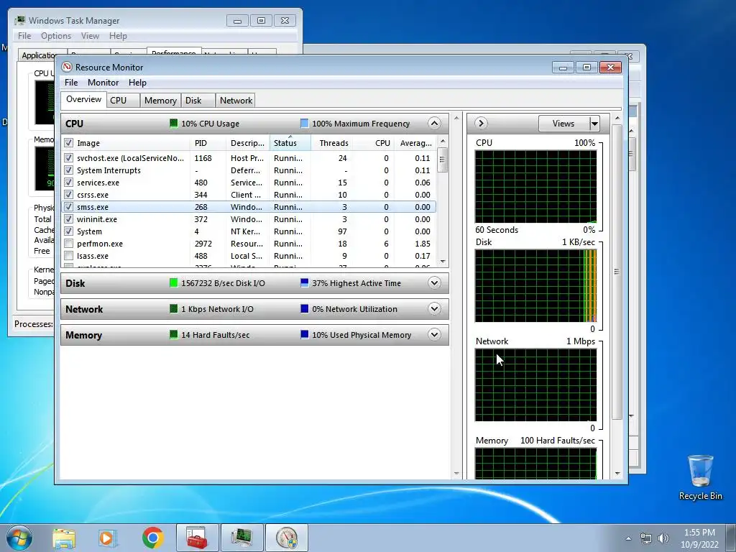The image size is (736, 552).
Task: Switch to Task Manager taskbar icon
Action: [x=241, y=538]
